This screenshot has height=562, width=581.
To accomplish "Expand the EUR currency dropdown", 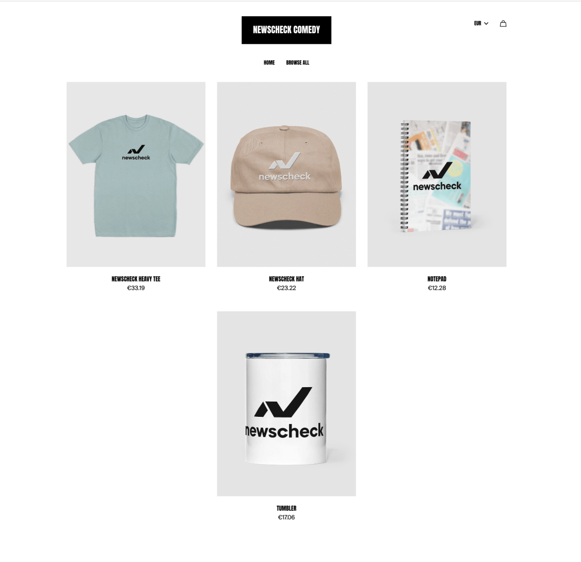I will (481, 23).
